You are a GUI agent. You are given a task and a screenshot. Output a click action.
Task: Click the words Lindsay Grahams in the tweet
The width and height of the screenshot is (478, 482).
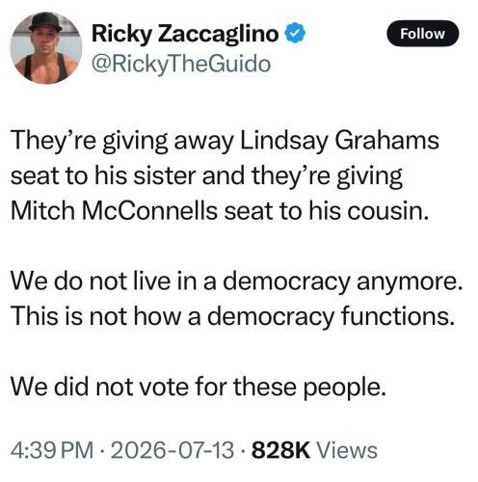[x=339, y=141]
